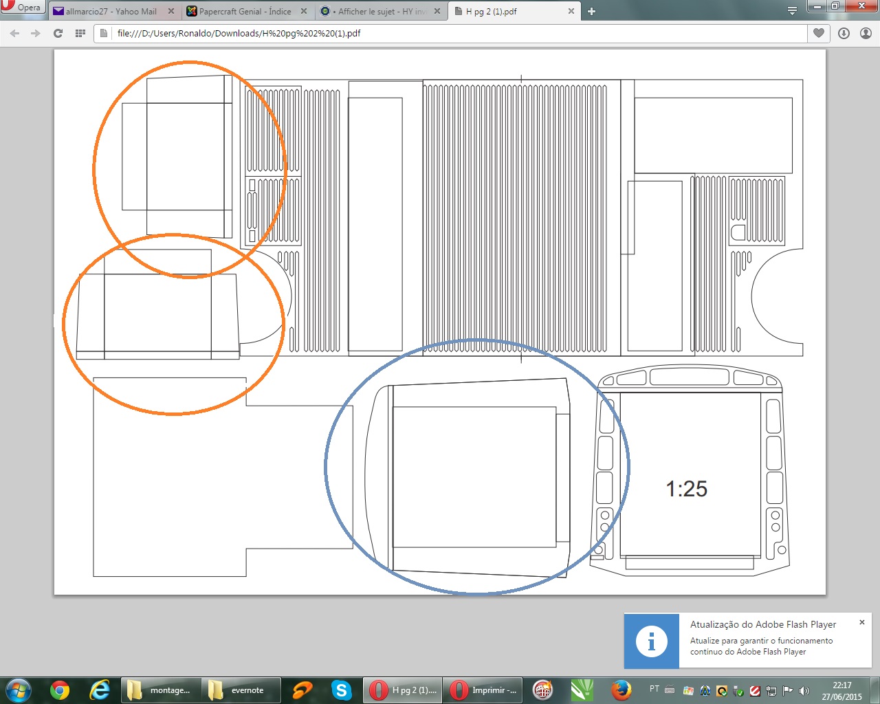Click the Reload page icon

tap(58, 33)
